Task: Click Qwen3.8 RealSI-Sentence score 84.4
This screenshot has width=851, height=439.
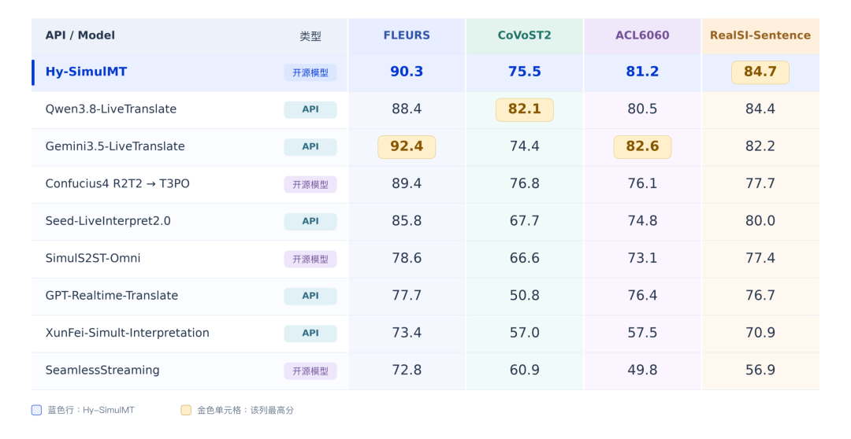Action: coord(760,109)
